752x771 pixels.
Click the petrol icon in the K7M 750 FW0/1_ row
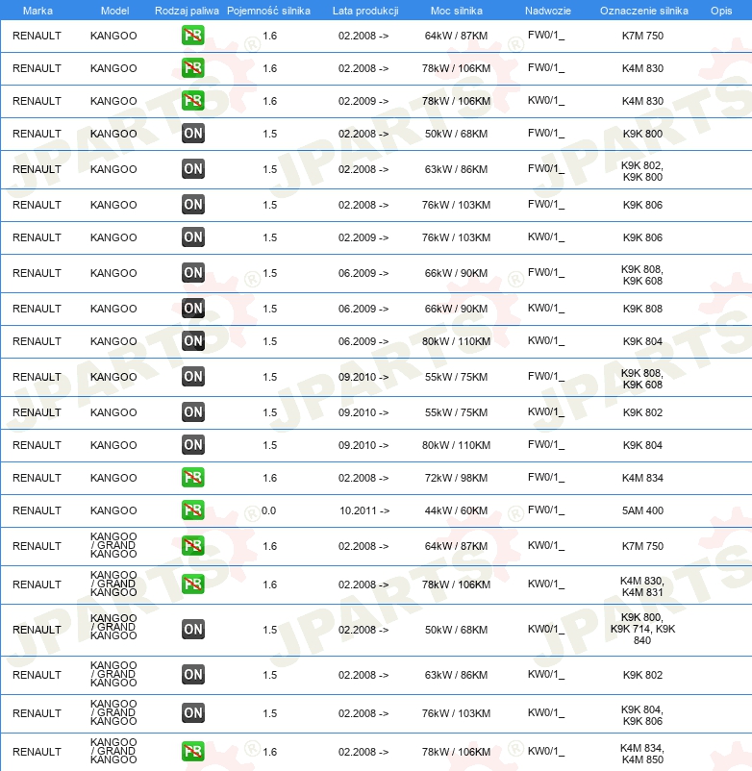click(192, 36)
